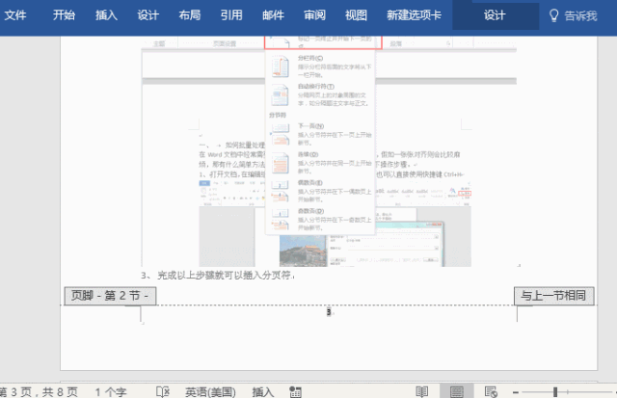Switch to Web Layout view icon

tap(491, 391)
